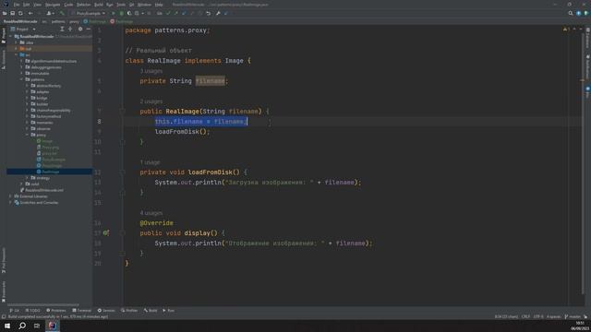Start debugging with the green bug icon

click(121, 13)
